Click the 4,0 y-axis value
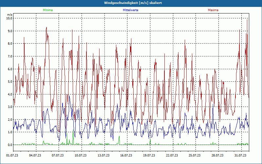The height and width of the screenshot is (164, 262). (10, 94)
